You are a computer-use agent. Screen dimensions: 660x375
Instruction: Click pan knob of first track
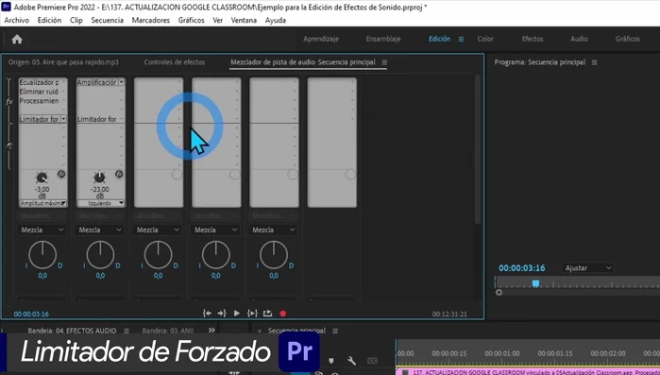coord(42,255)
